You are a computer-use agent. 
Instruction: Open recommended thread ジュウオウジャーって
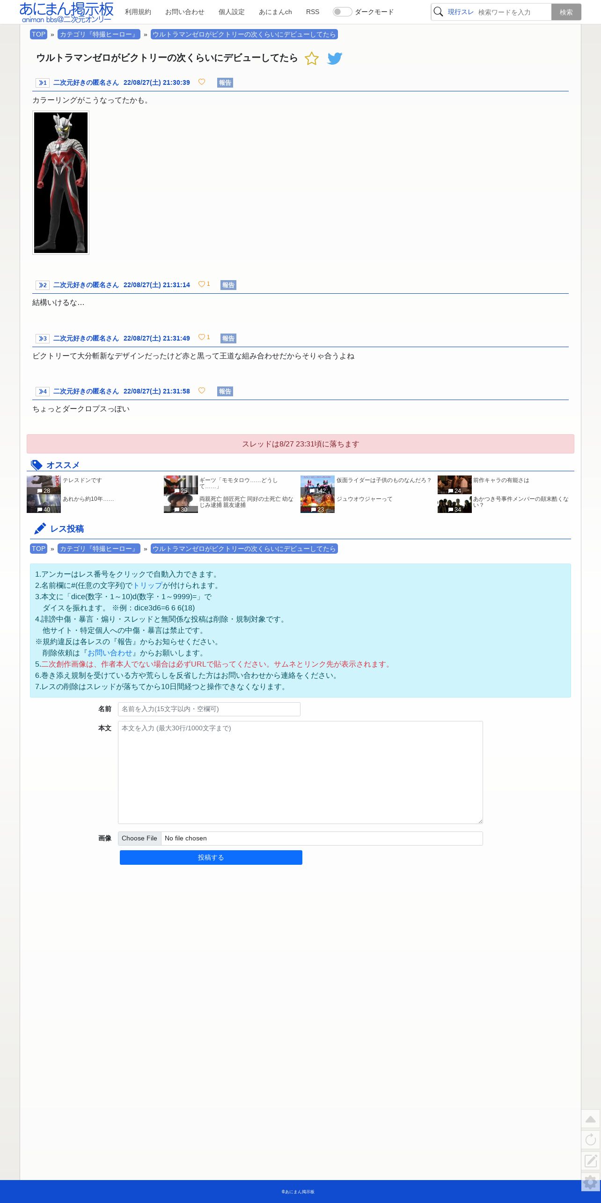click(x=365, y=499)
